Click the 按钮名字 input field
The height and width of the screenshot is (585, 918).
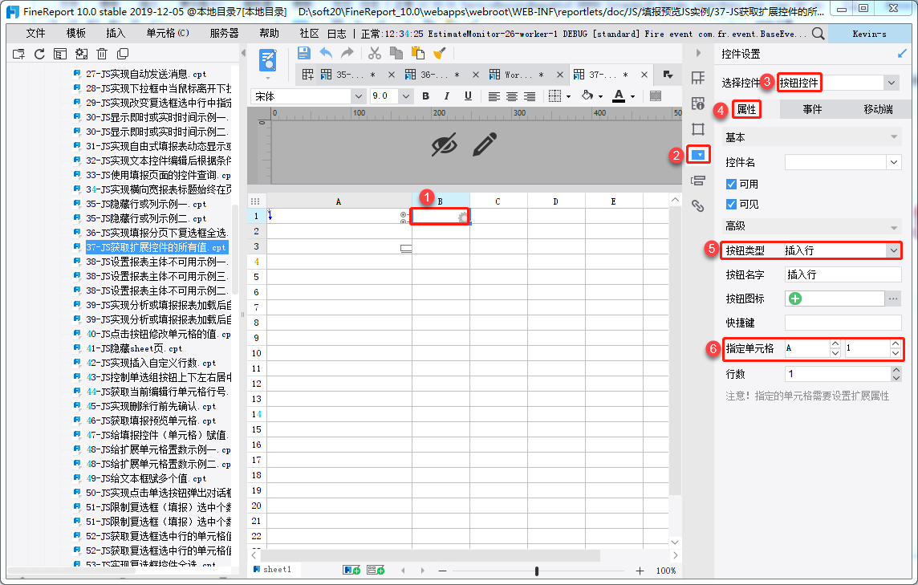pos(843,274)
